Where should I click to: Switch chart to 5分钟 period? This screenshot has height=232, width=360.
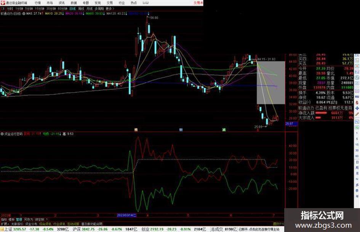[29, 8]
